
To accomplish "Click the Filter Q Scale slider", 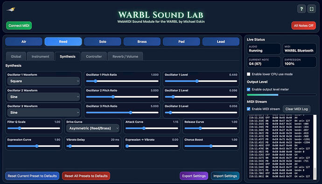I will coord(34,128).
